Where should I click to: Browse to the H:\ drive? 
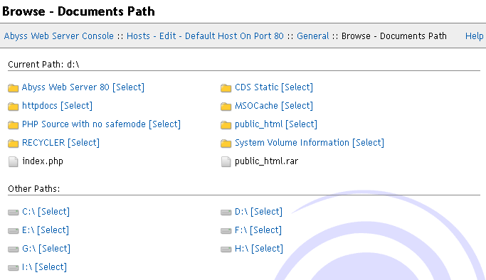point(241,249)
